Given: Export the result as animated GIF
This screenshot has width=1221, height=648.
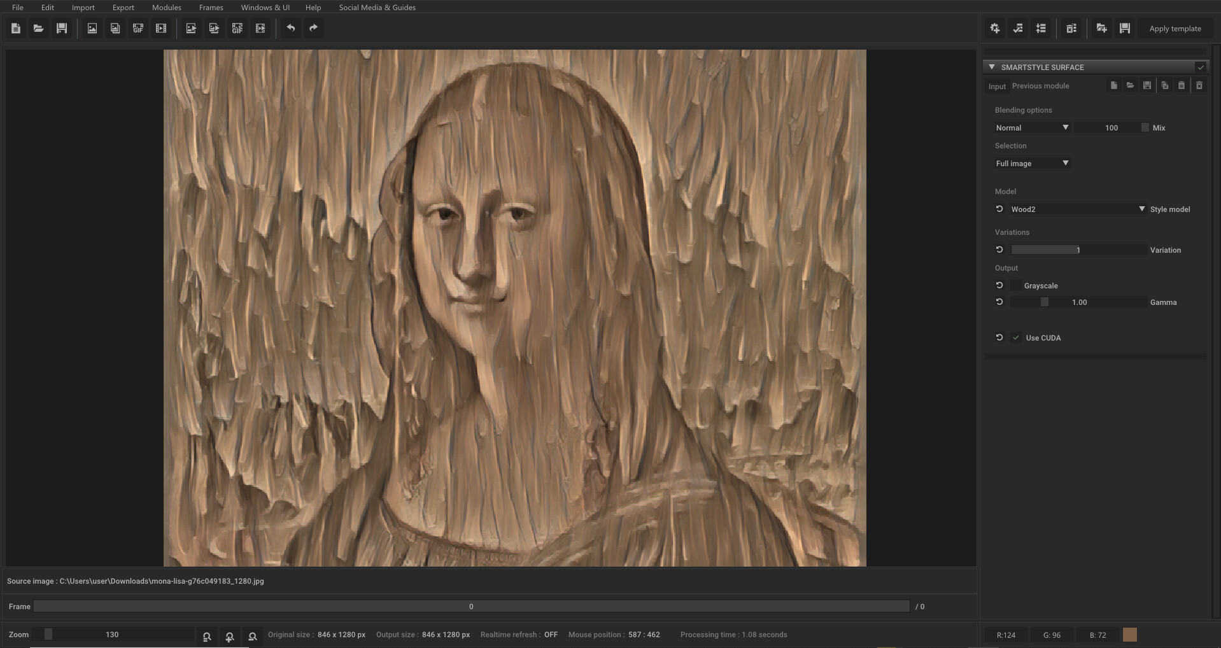Looking at the screenshot, I should pos(237,28).
